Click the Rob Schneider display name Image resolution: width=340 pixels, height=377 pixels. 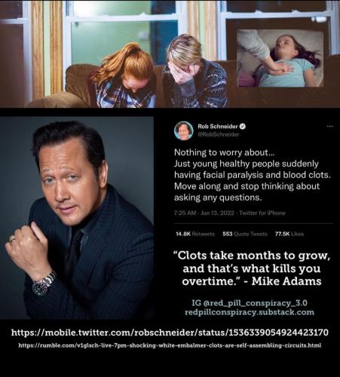pos(218,126)
